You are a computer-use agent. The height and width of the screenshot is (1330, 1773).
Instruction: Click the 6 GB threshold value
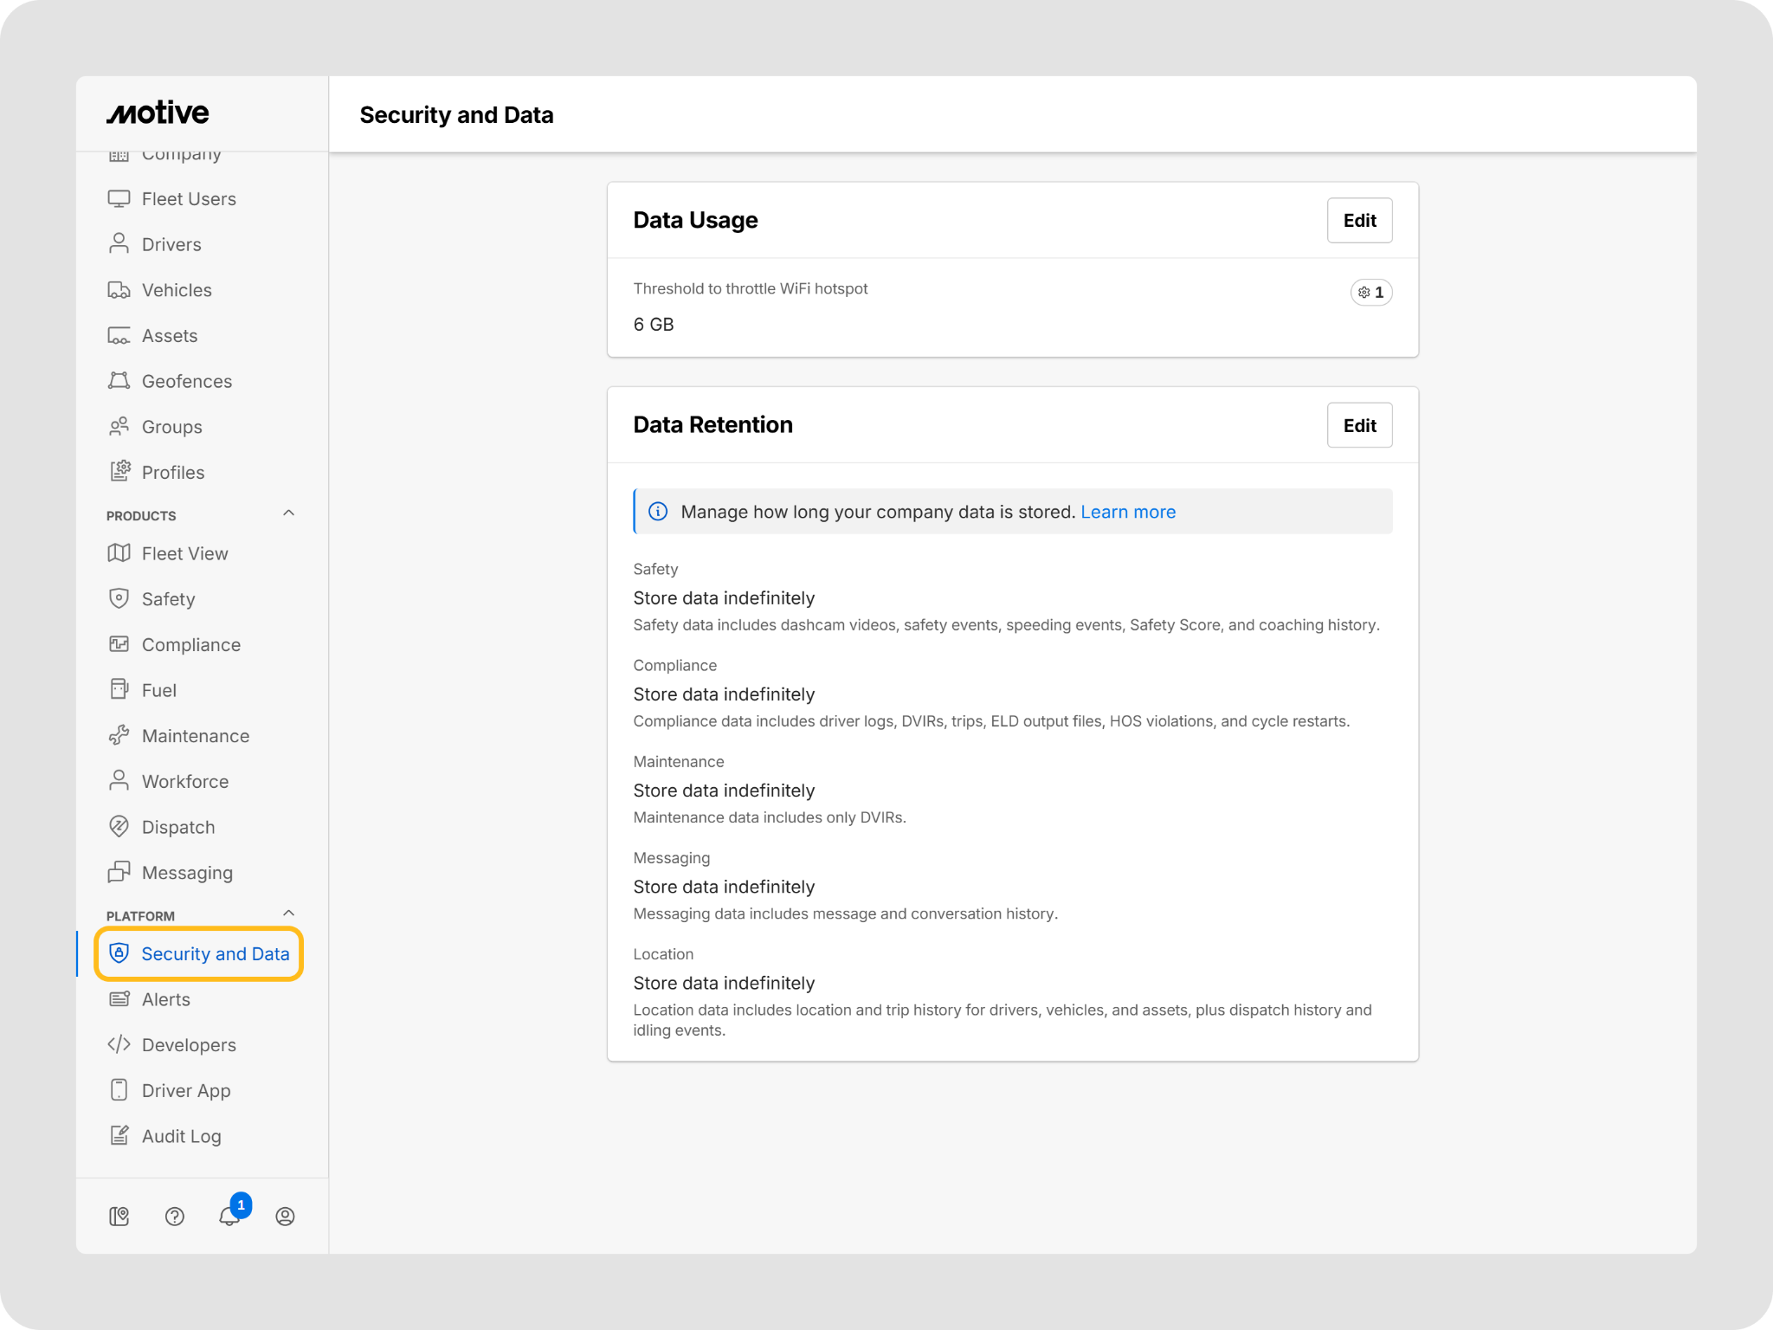coord(654,325)
